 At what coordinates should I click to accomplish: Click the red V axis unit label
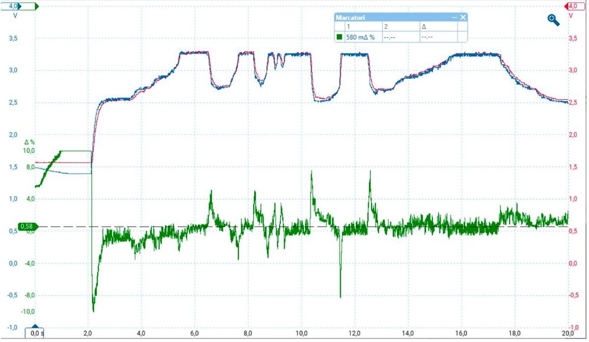570,16
